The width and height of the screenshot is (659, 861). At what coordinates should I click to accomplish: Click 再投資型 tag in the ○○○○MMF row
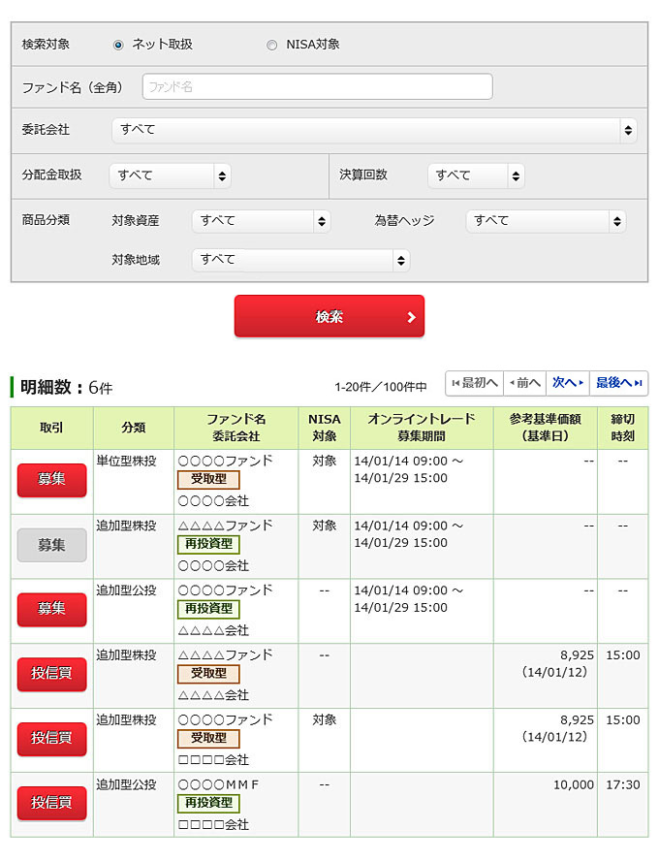[x=208, y=804]
